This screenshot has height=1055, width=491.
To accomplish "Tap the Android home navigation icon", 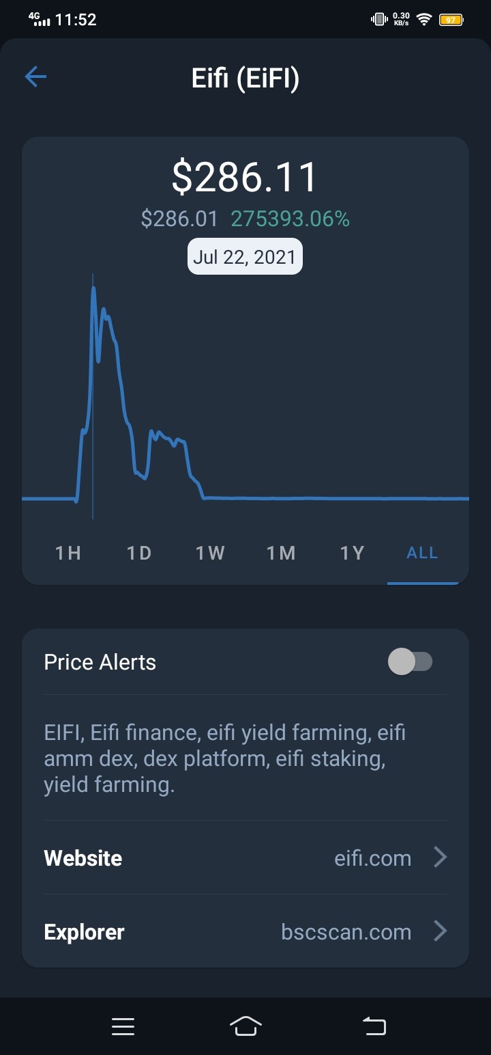I will pyautogui.click(x=246, y=1026).
